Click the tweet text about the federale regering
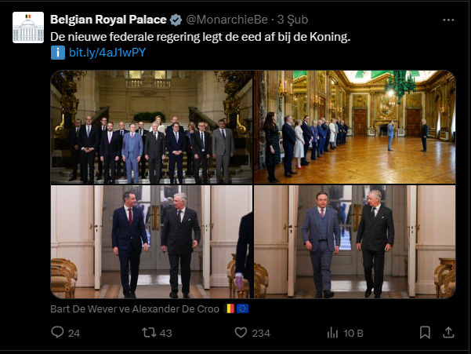Screen dimensions: 471x354 click(x=200, y=36)
